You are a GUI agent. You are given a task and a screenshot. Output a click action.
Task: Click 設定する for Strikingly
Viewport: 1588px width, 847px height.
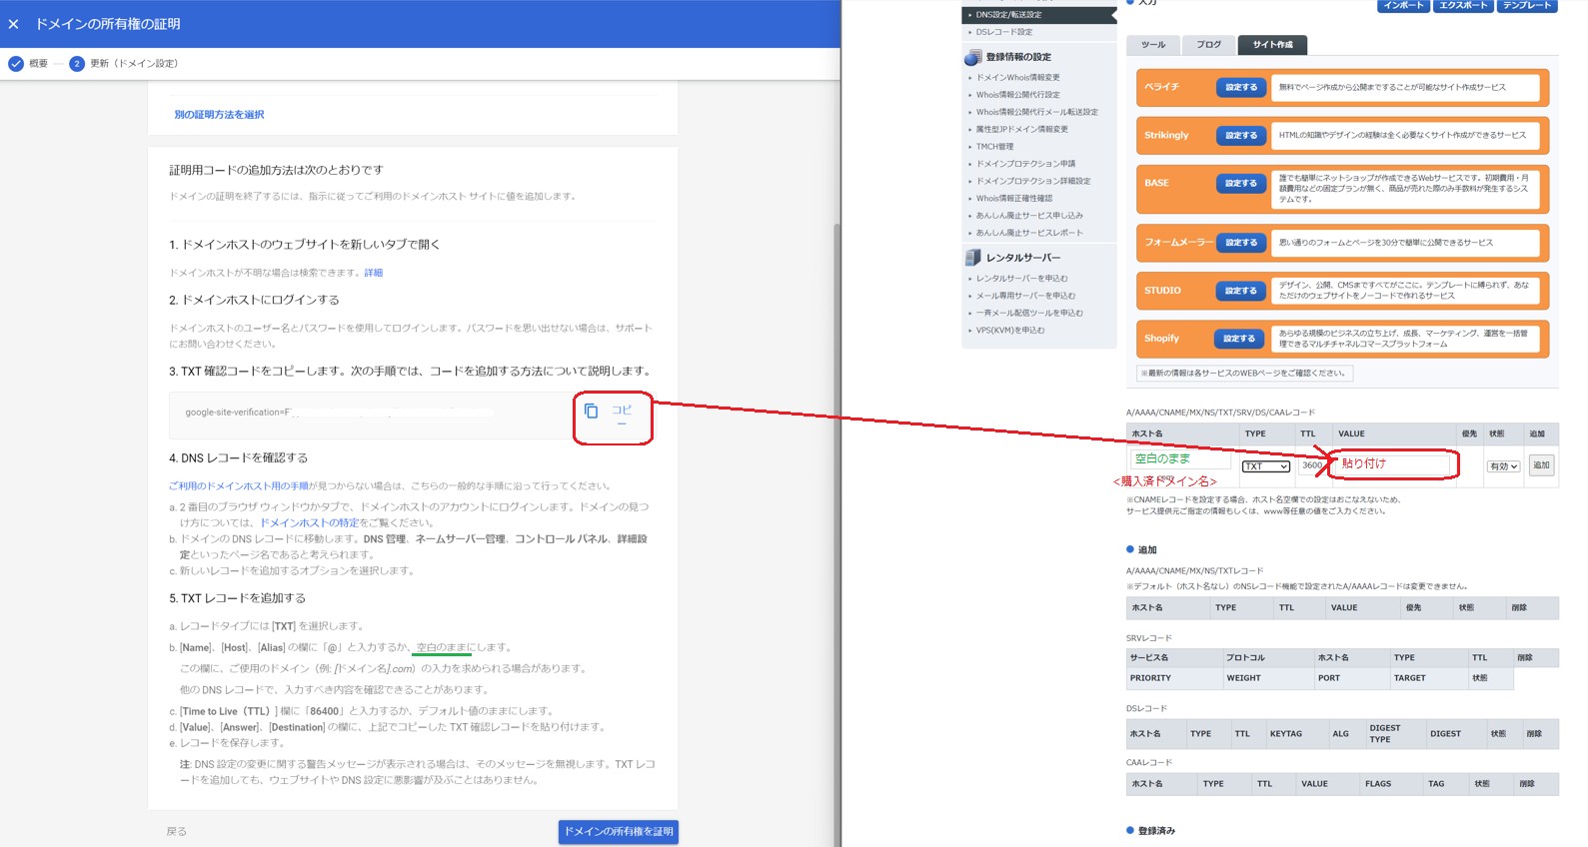[x=1241, y=136]
